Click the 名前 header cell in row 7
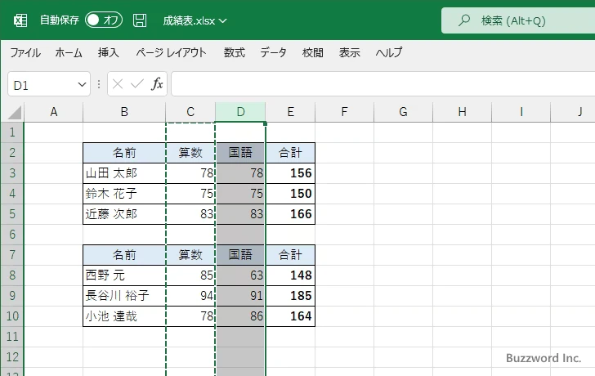The image size is (595, 376). coord(124,255)
